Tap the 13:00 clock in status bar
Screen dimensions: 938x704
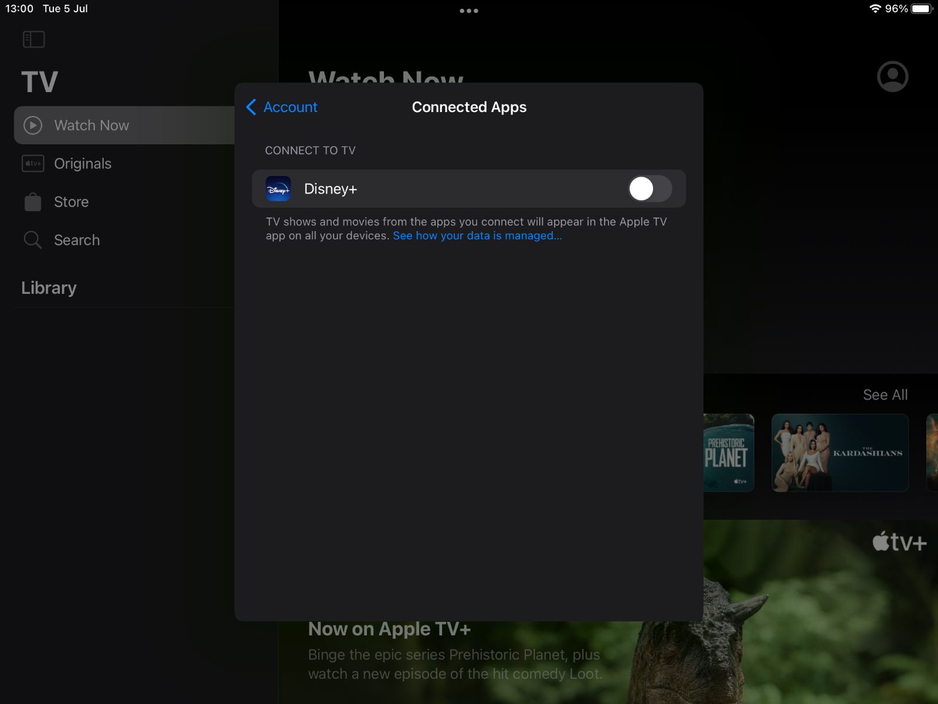(19, 9)
